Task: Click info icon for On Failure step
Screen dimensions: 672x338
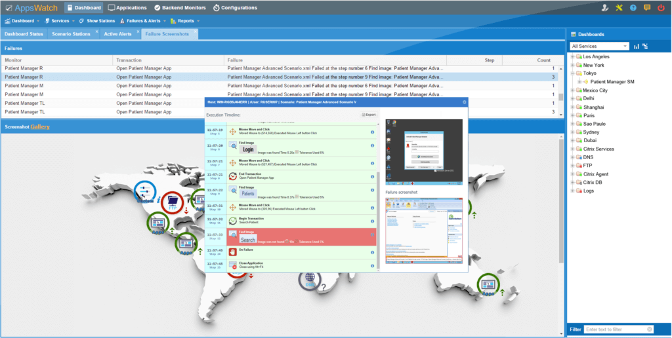Action: [372, 252]
